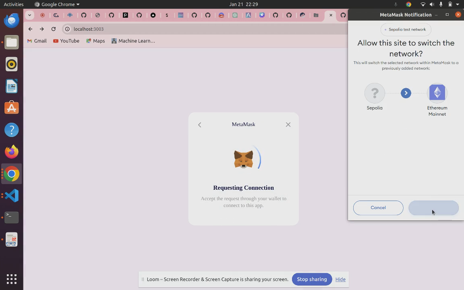View site information icon in address bar
The height and width of the screenshot is (290, 464).
tap(68, 29)
